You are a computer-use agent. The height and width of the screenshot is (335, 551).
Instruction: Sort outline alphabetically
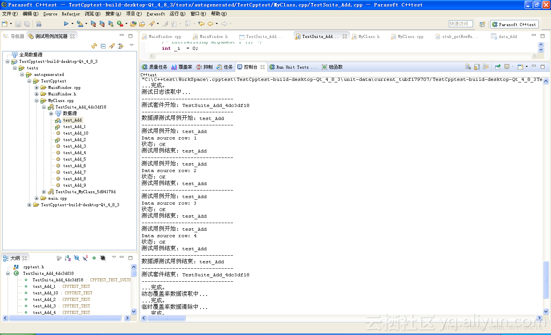click(x=68, y=258)
